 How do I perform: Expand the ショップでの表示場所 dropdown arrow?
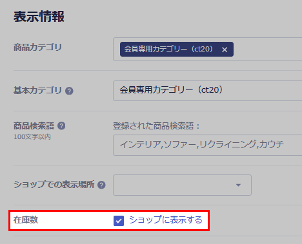pyautogui.click(x=238, y=185)
